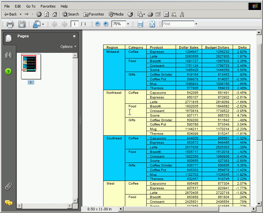263x213 pixels.
Task: Open the Comments speech bubble icon
Action: (x=9, y=203)
